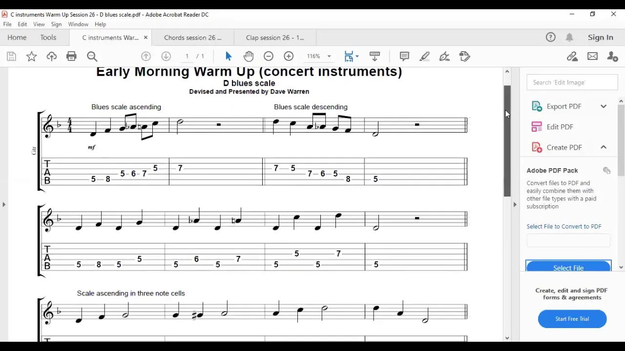Click the Search 'Edit Image' field
Screen dimensions: 625x351
coord(572,82)
